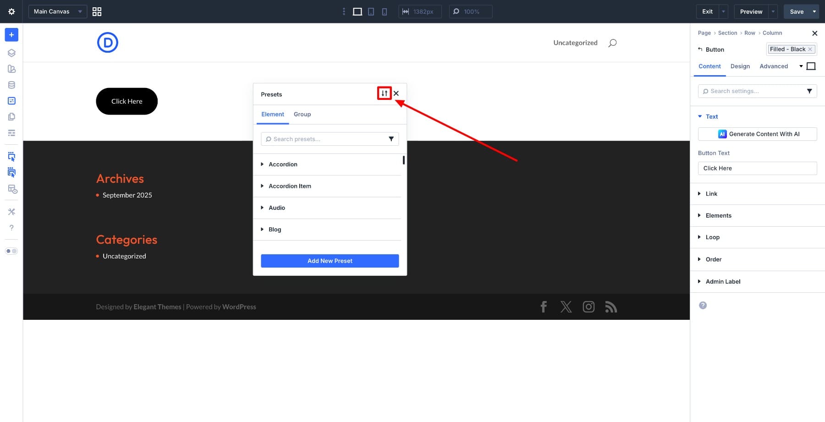The height and width of the screenshot is (422, 825).
Task: Open the Help panel in the sidebar
Action: pyautogui.click(x=11, y=228)
